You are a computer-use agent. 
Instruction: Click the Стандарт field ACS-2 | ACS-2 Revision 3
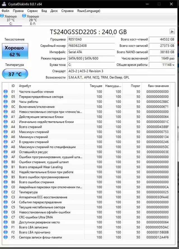[x=121, y=71]
